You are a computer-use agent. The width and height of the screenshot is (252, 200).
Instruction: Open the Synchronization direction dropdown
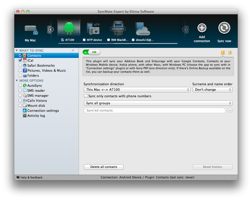137,89
